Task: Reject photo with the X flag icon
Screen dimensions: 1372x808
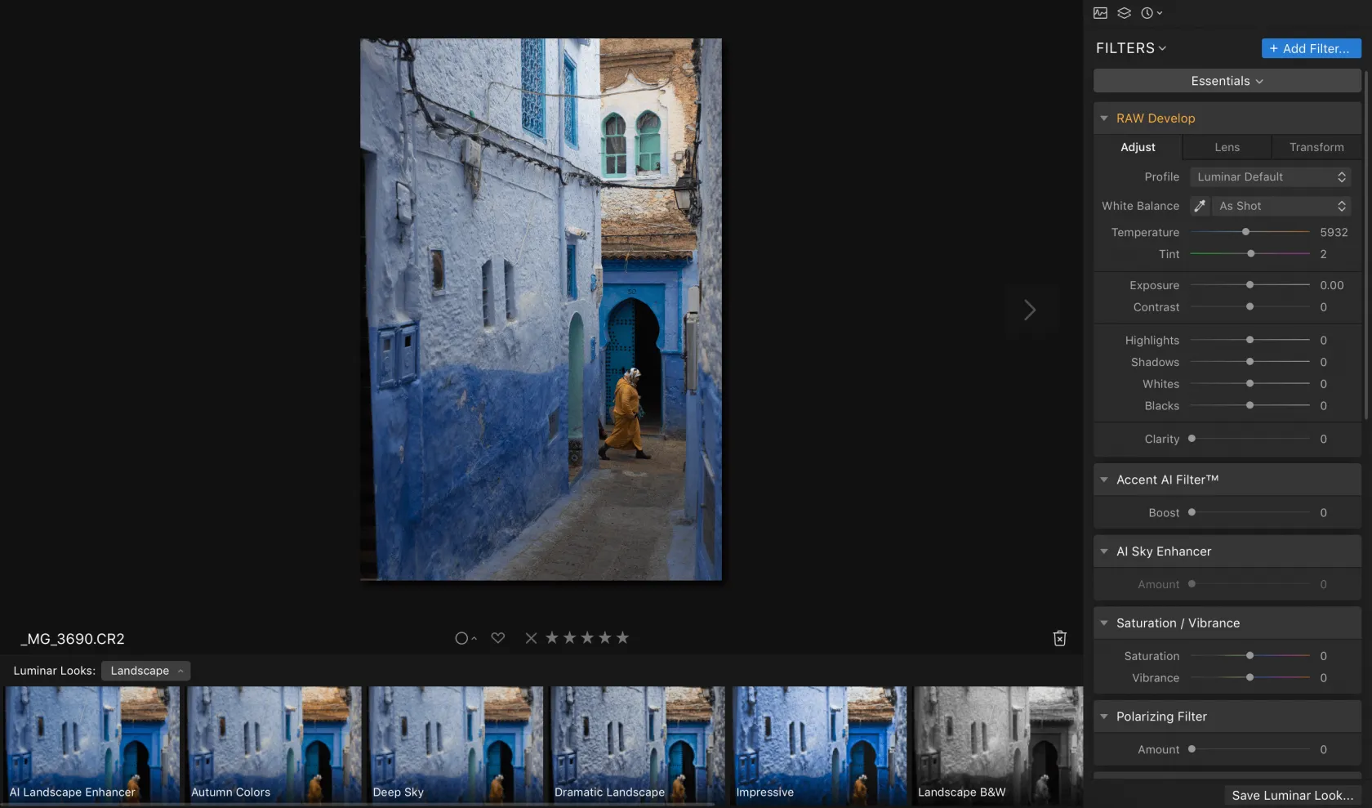Action: pyautogui.click(x=531, y=638)
